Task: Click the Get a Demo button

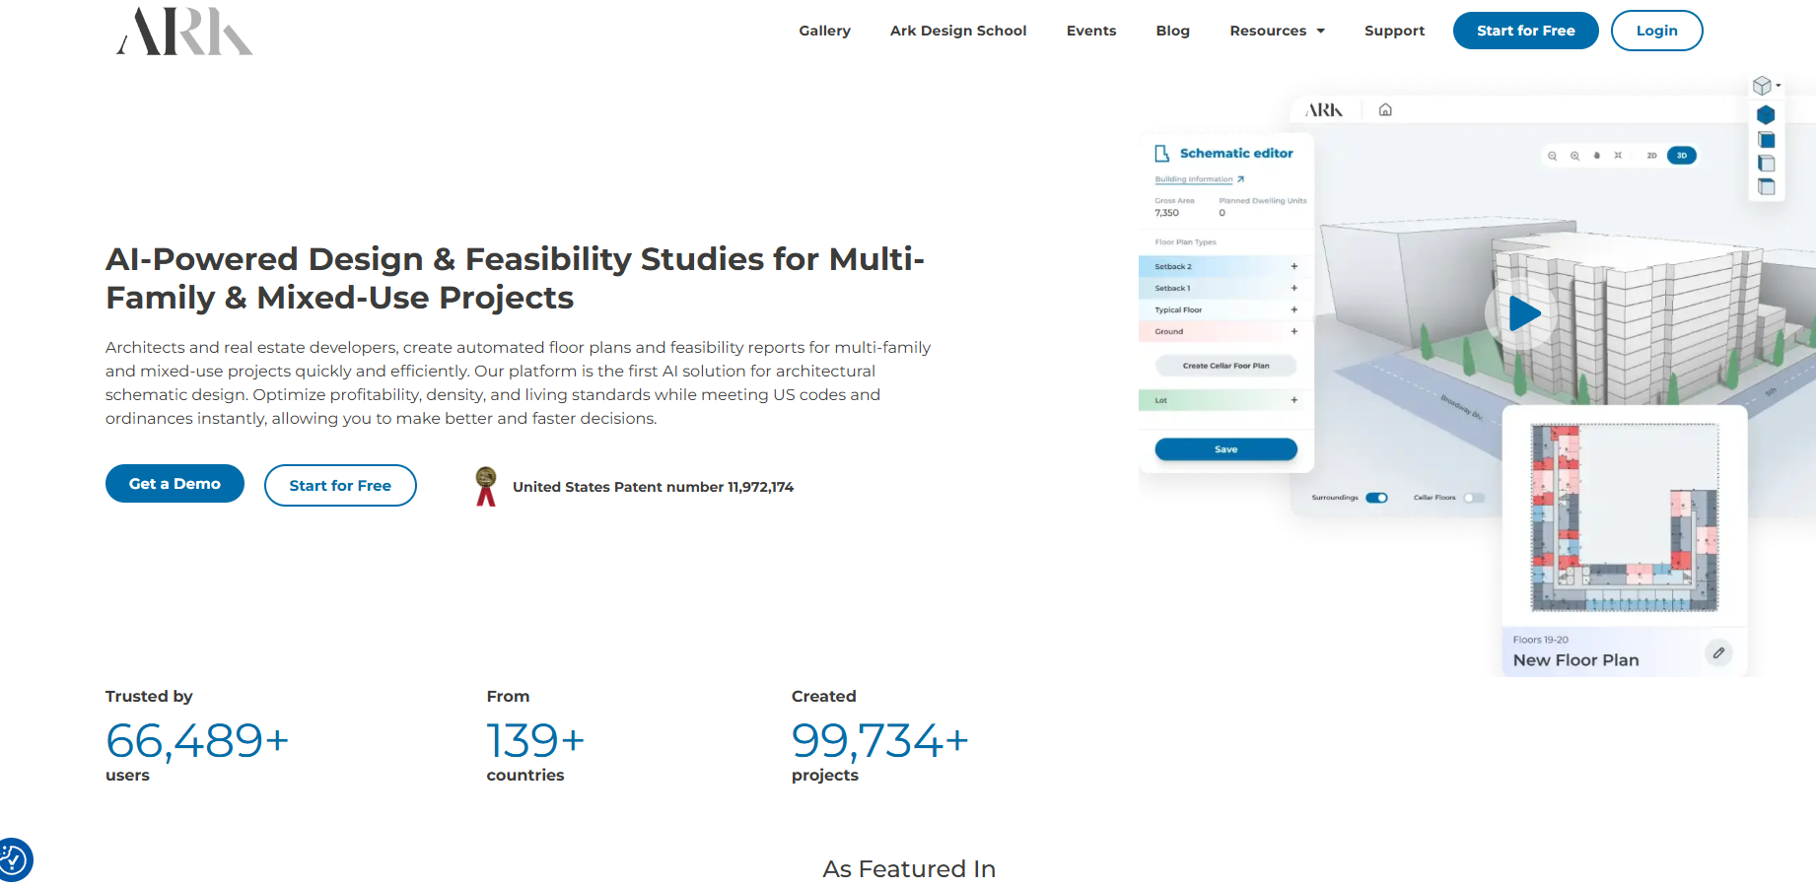Action: 175,483
